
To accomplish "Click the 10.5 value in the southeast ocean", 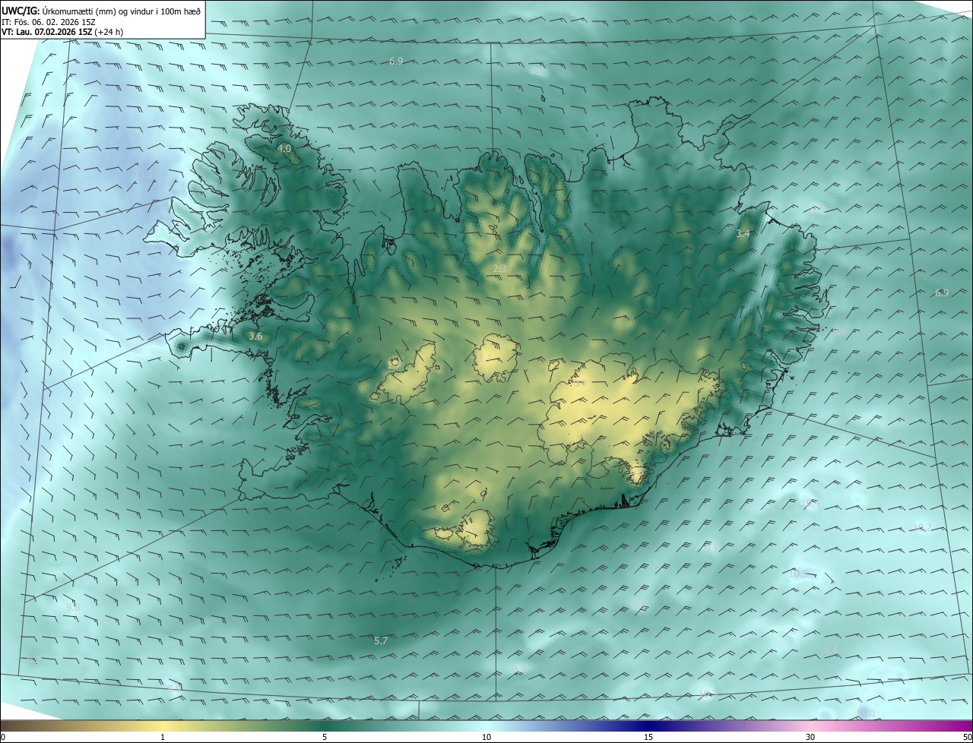I will click(798, 574).
